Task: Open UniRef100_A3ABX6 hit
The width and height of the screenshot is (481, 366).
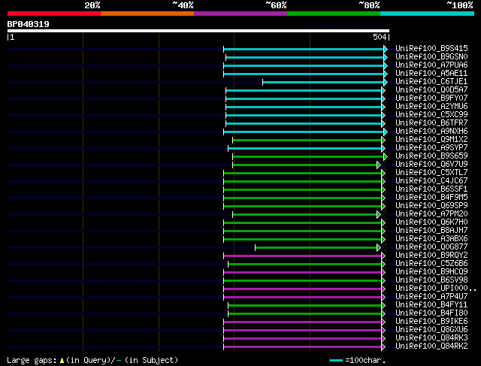Action: [x=431, y=239]
